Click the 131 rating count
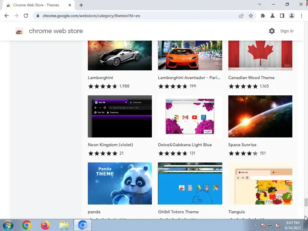Image resolution: width=308 pixels, height=231 pixels. tap(192, 153)
